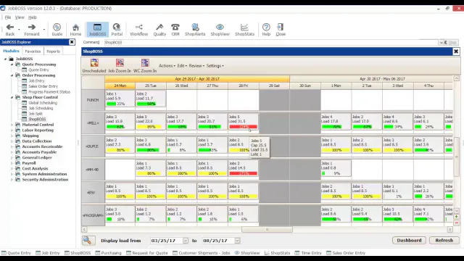Open the Actions dropdown menu

(167, 66)
